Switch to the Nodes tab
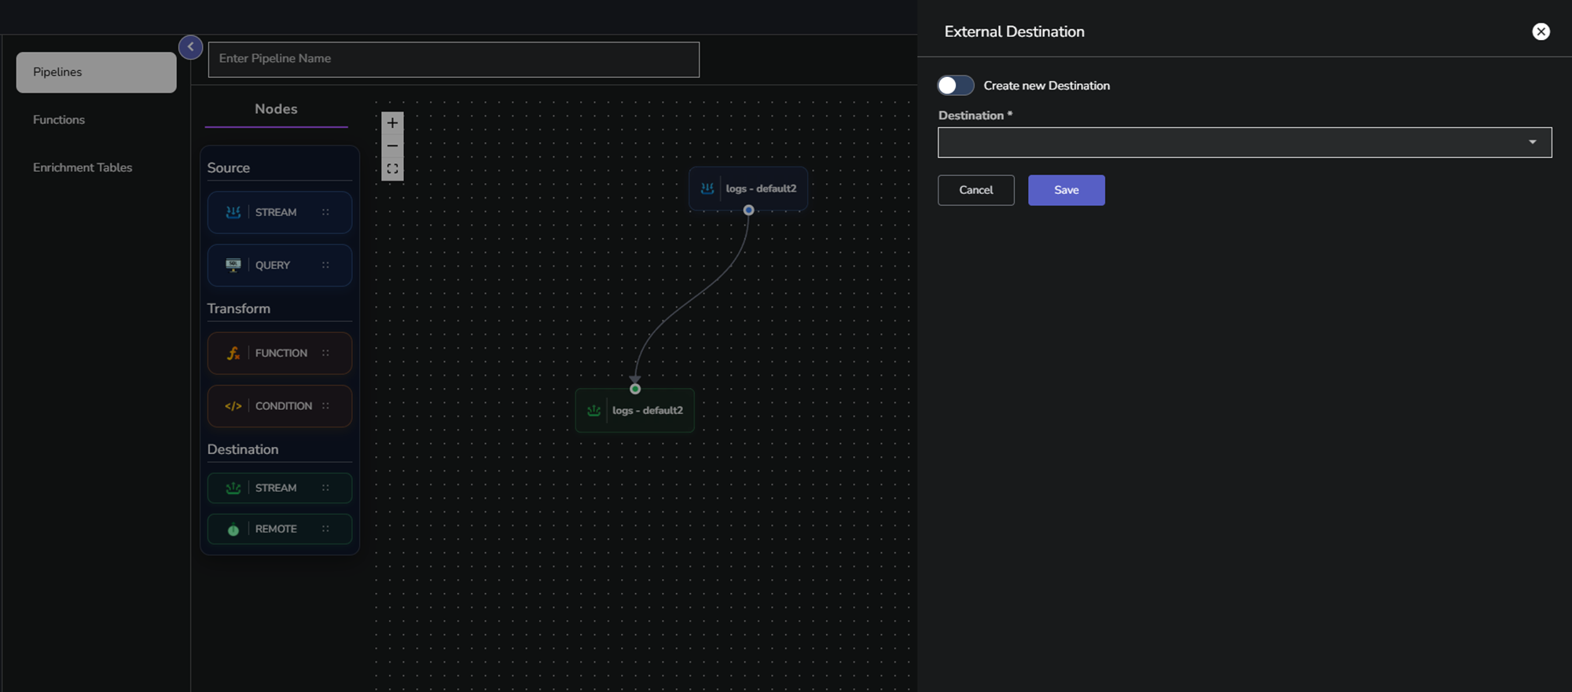 [x=276, y=109]
